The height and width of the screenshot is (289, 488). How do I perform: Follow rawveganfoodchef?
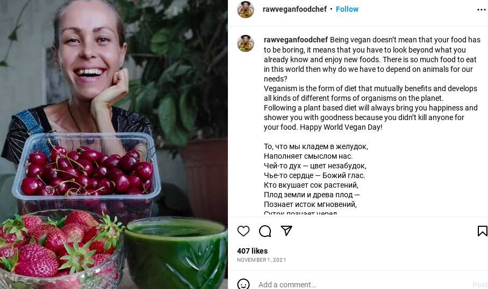click(347, 9)
